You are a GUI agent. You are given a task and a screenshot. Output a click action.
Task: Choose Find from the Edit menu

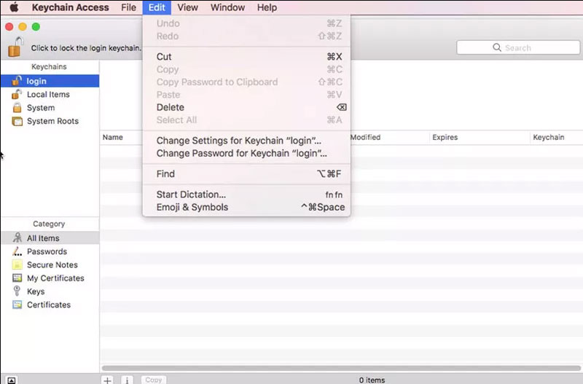click(x=165, y=174)
